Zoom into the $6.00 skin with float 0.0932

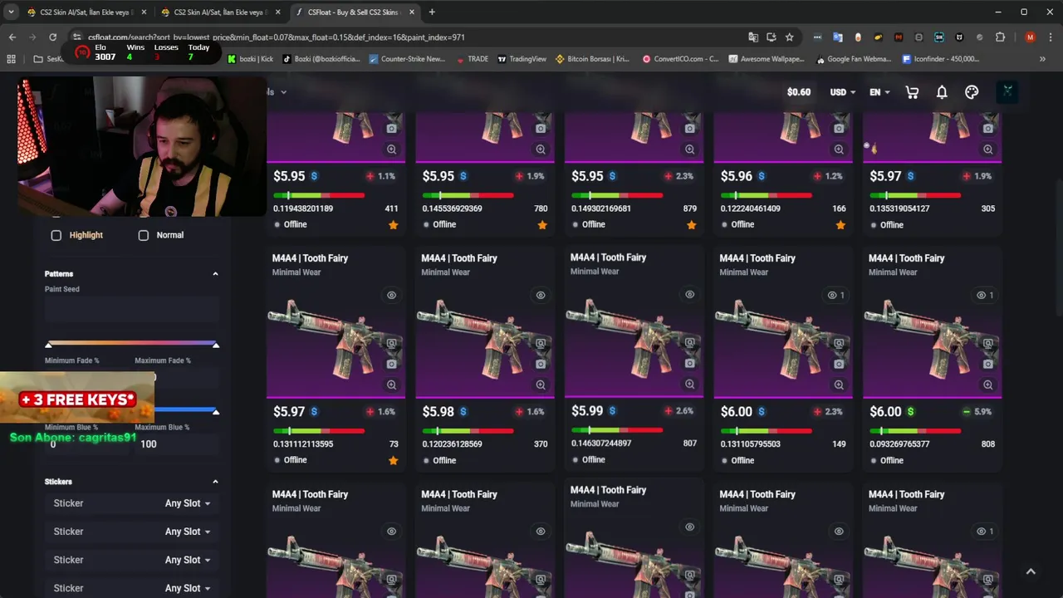point(987,385)
